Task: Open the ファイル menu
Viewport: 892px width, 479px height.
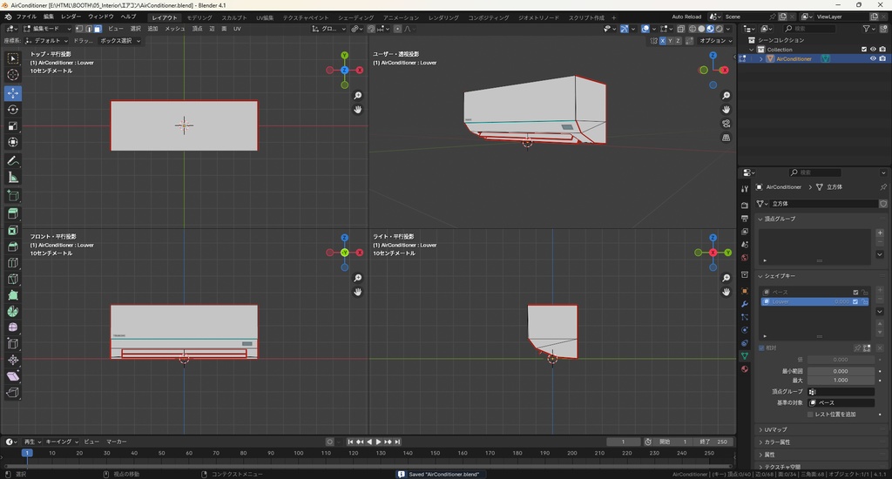Action: click(x=26, y=17)
